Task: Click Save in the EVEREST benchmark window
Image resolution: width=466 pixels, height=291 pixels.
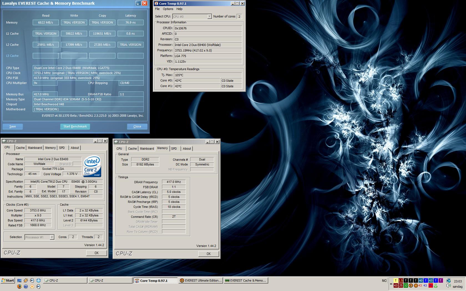Action: [12, 126]
